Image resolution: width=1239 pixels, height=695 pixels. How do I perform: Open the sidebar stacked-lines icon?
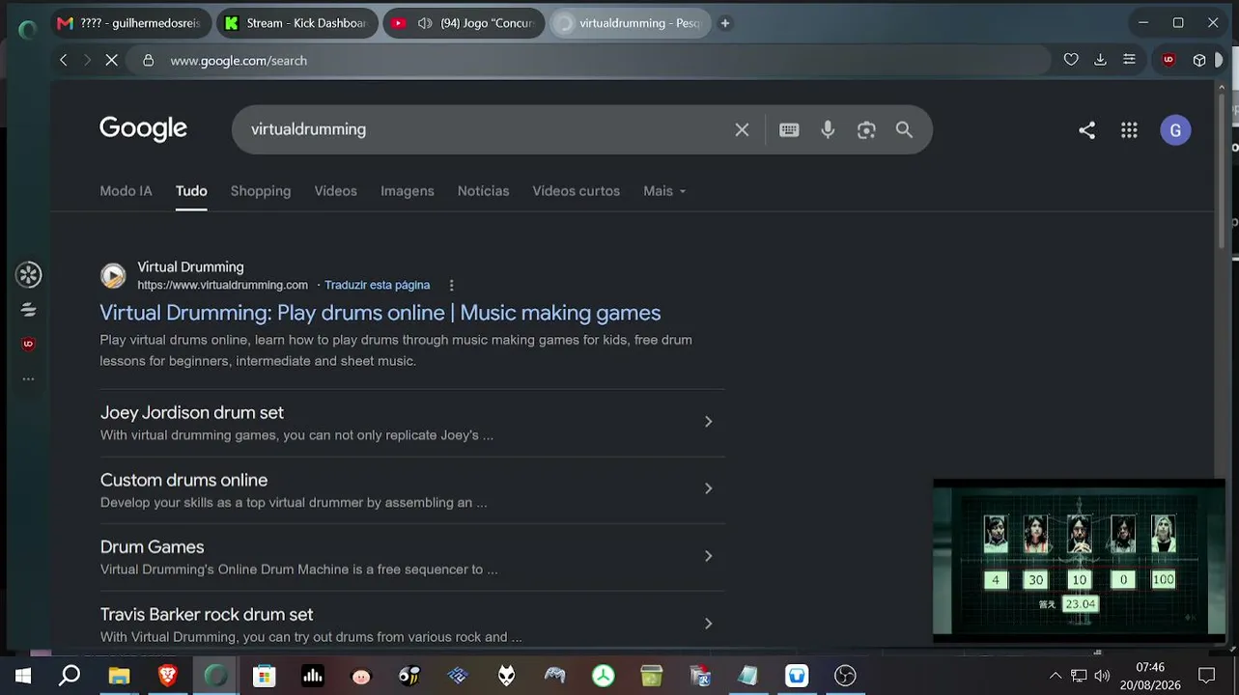point(29,310)
